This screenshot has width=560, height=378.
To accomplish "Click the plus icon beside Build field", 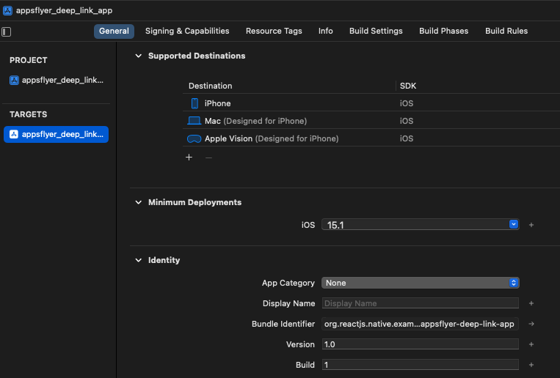I will pos(531,365).
